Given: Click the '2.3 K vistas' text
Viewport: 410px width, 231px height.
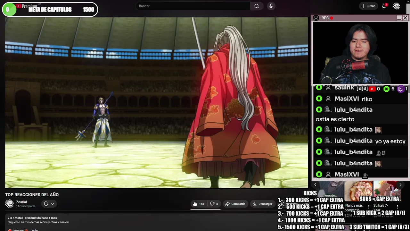Looking at the screenshot, I should [15, 218].
